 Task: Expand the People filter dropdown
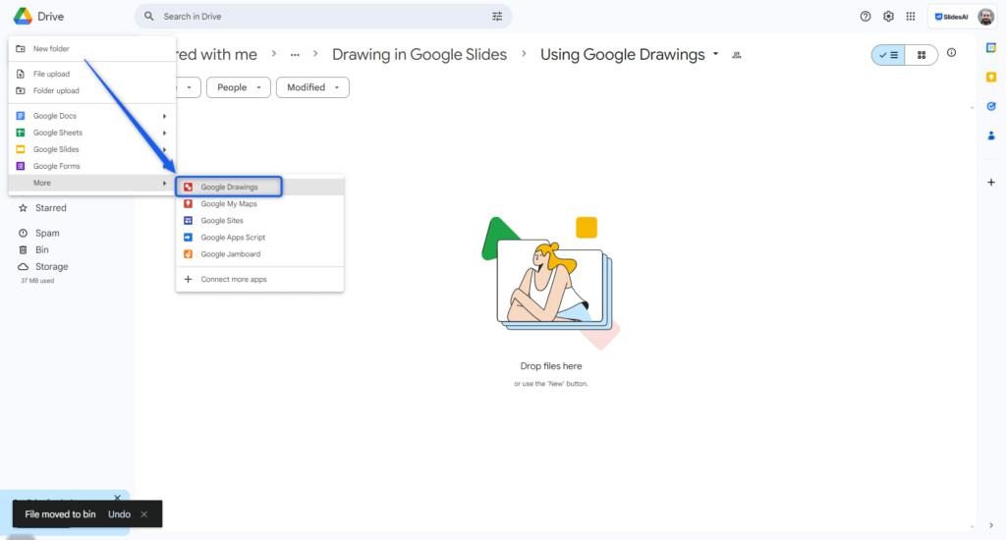(238, 87)
